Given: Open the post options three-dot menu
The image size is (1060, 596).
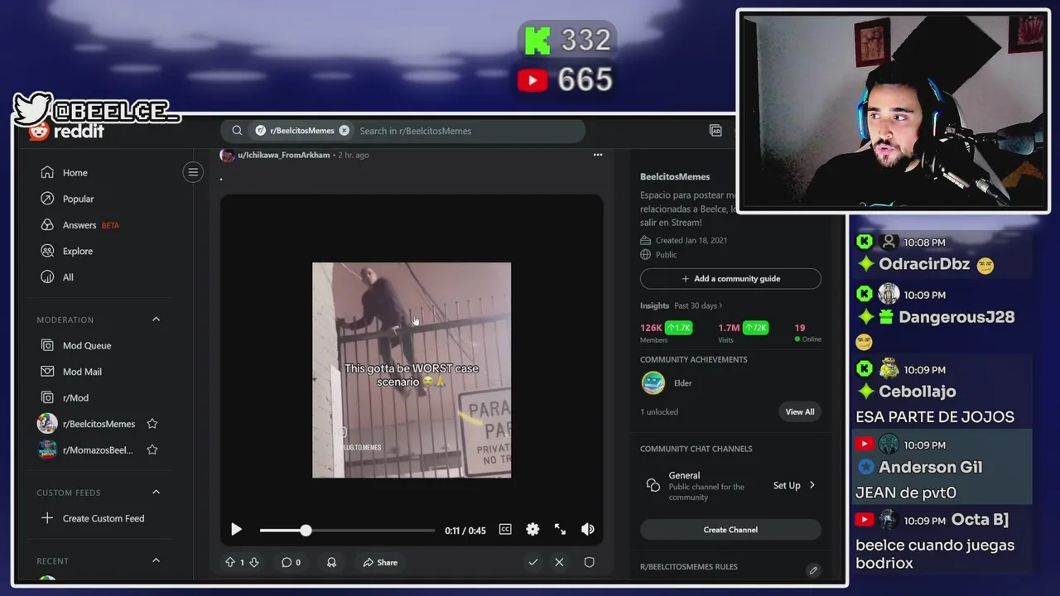Looking at the screenshot, I should [598, 155].
